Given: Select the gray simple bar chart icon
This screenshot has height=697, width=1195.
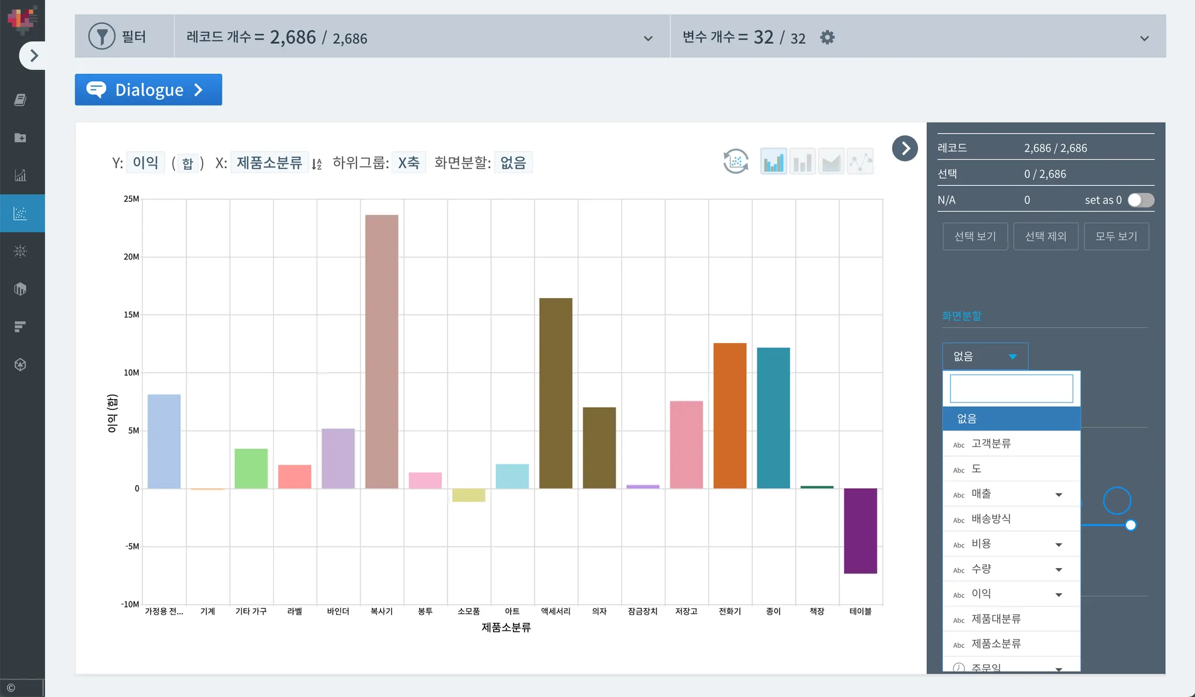Looking at the screenshot, I should [802, 162].
